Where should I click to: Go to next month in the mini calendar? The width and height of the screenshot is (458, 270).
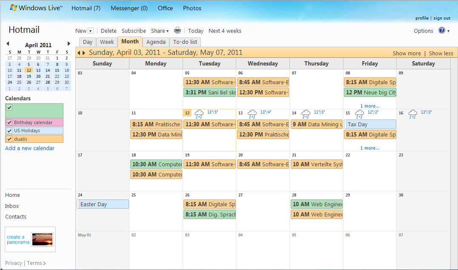[x=69, y=43]
